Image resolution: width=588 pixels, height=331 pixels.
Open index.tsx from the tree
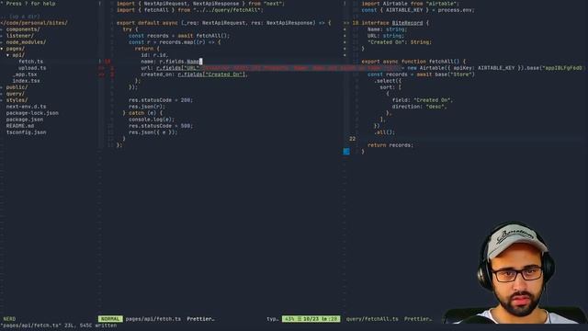(26, 81)
